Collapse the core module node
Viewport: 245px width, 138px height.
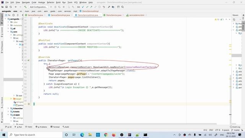(x=8, y=32)
